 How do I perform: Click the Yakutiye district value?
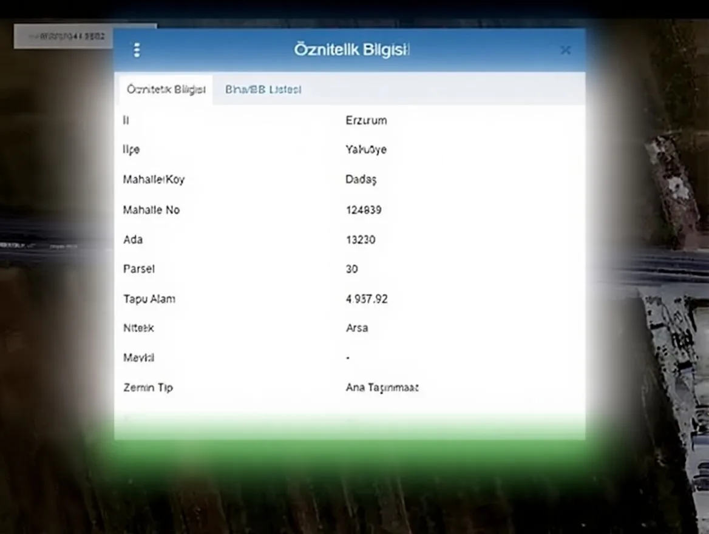pos(366,150)
